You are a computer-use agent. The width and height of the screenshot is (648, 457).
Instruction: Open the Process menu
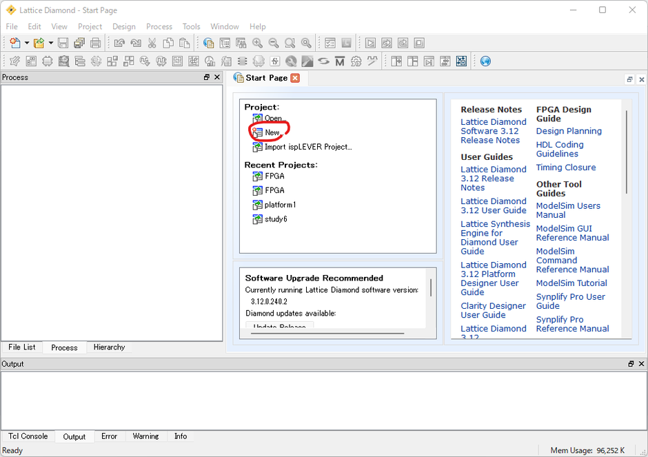159,26
